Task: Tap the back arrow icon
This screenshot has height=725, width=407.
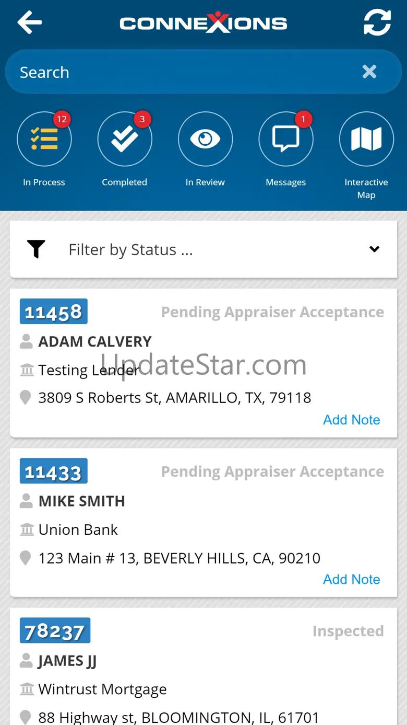Action: tap(30, 22)
